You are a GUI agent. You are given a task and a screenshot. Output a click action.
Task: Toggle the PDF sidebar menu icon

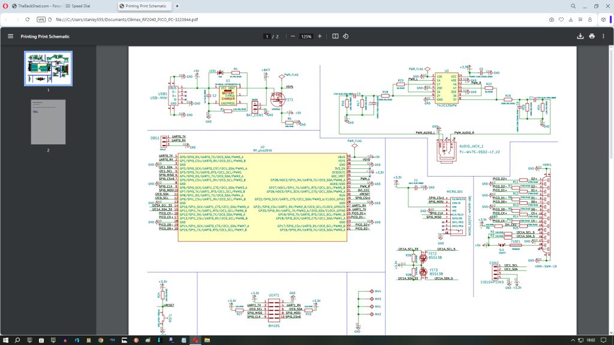click(x=10, y=37)
